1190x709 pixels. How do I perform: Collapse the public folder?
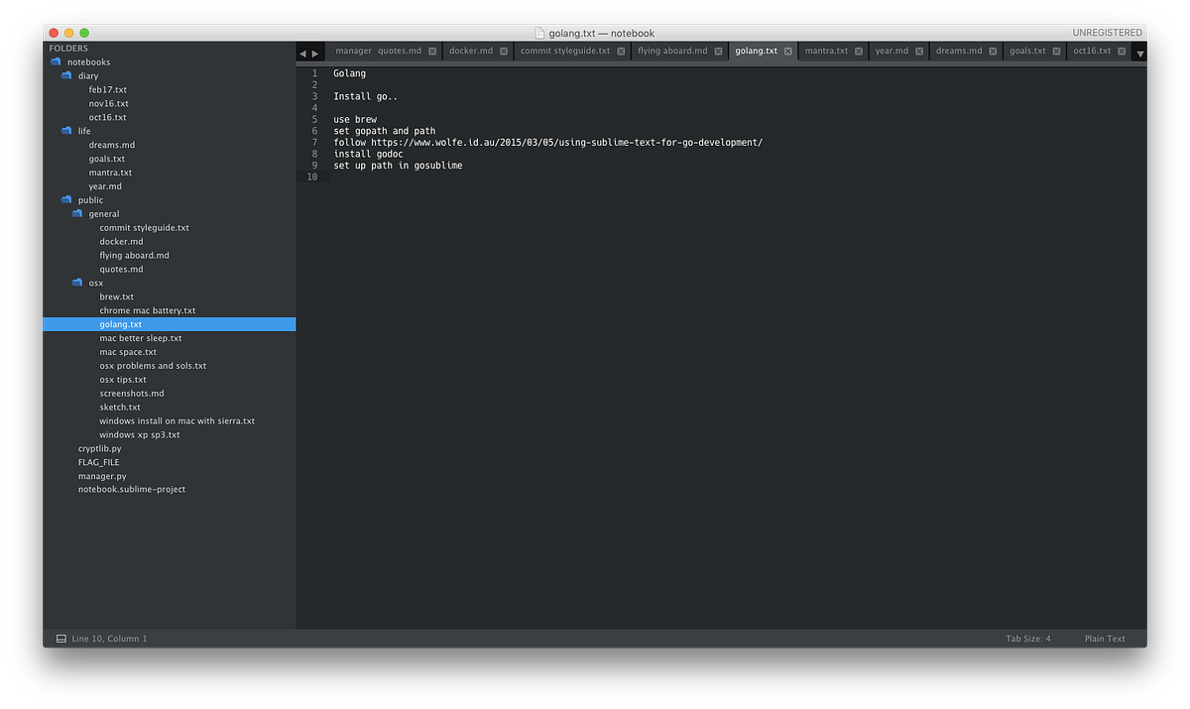pos(66,200)
